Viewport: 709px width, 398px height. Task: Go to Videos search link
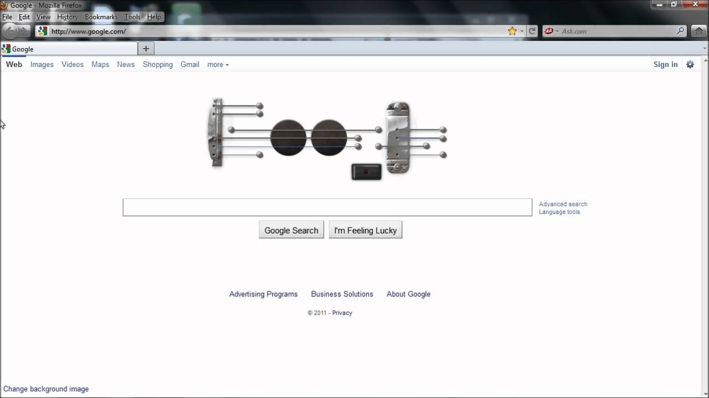tap(73, 65)
